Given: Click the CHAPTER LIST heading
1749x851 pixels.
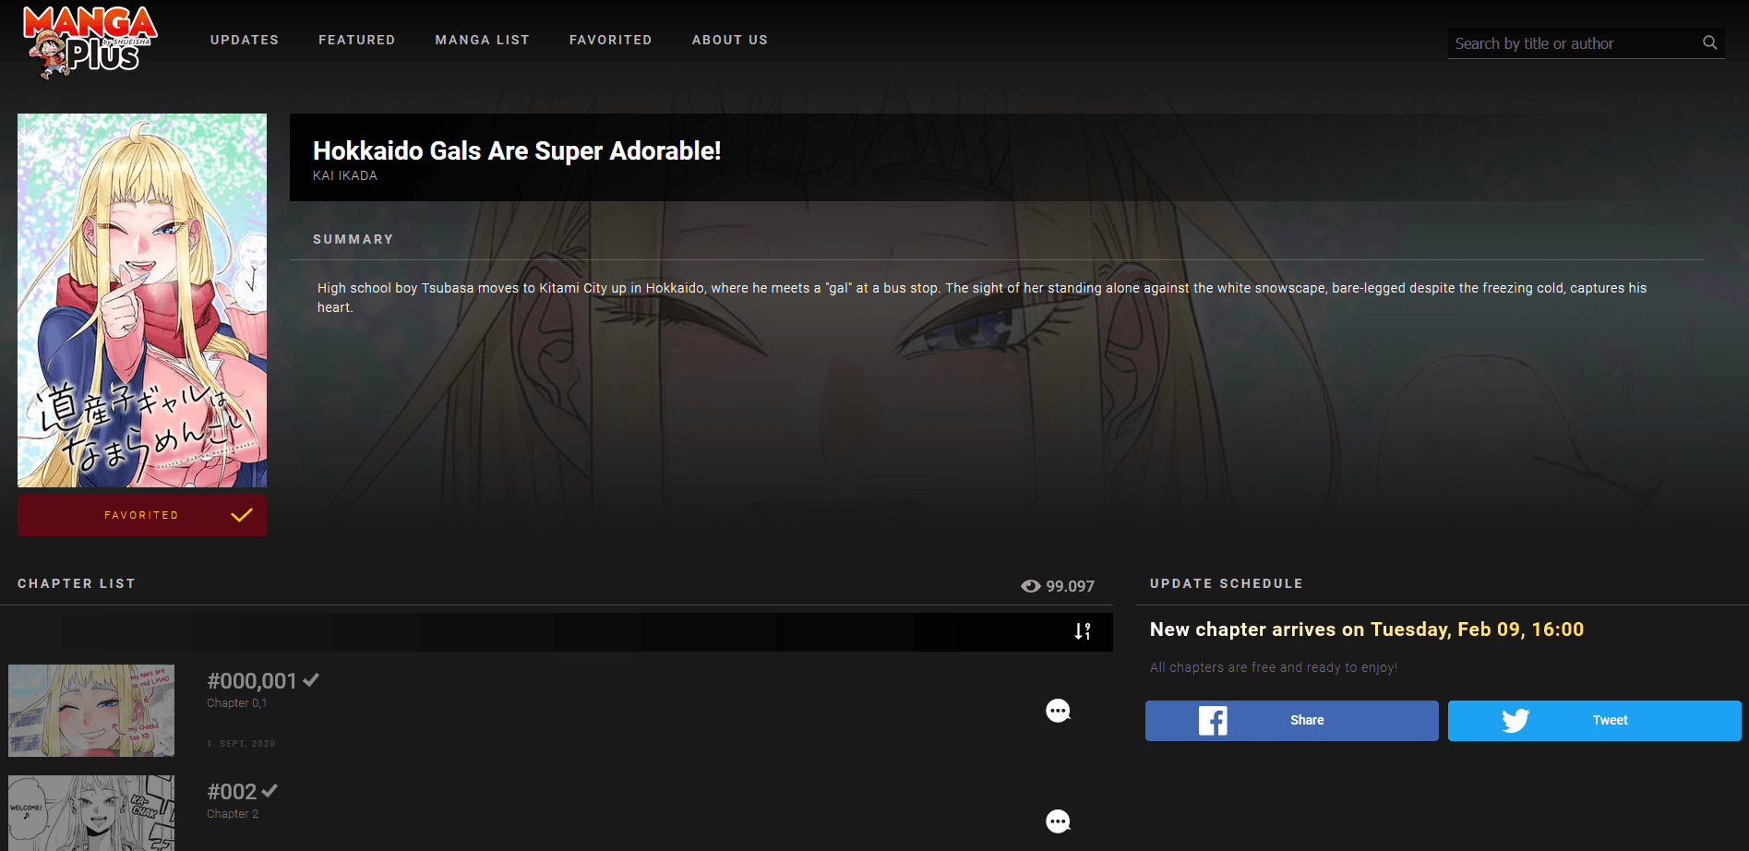Looking at the screenshot, I should click(x=77, y=583).
